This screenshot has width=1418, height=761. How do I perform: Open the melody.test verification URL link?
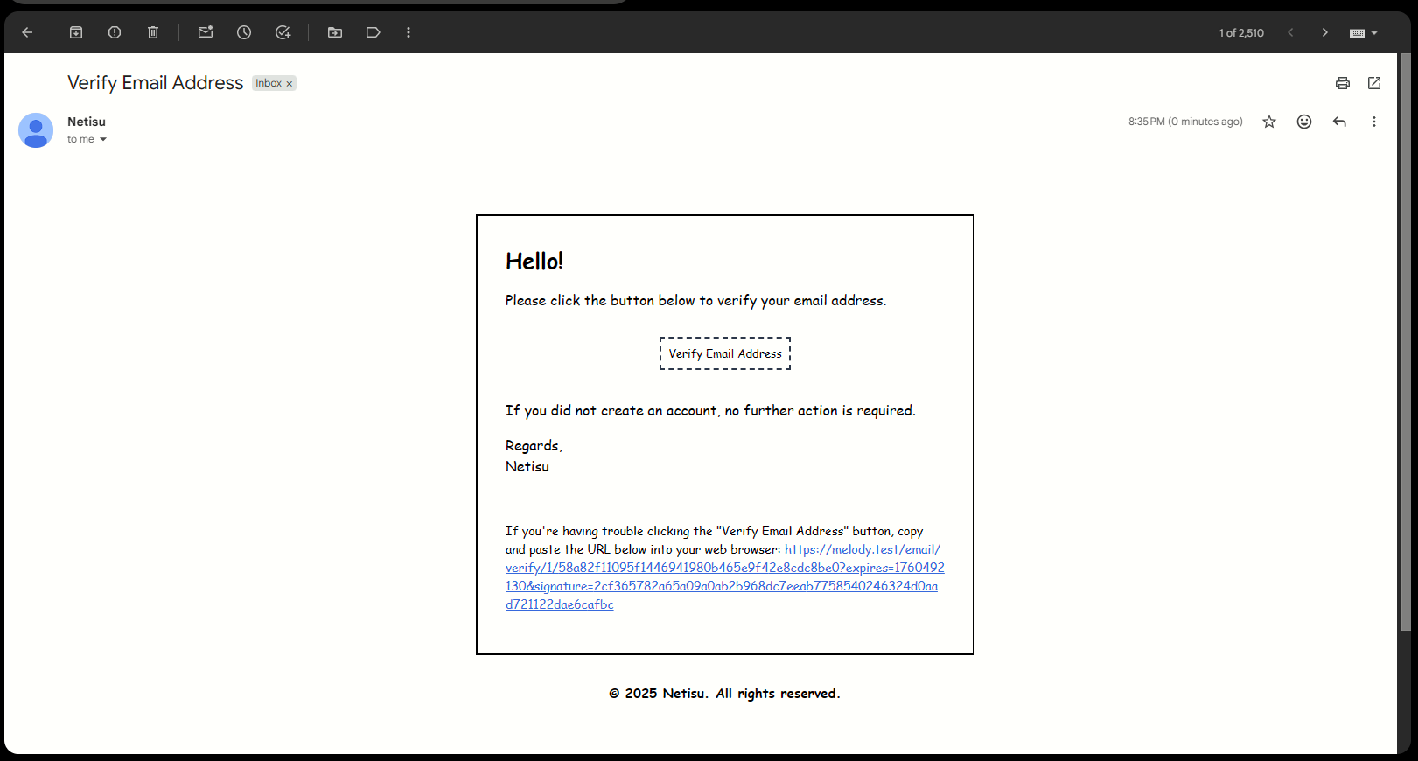(724, 576)
